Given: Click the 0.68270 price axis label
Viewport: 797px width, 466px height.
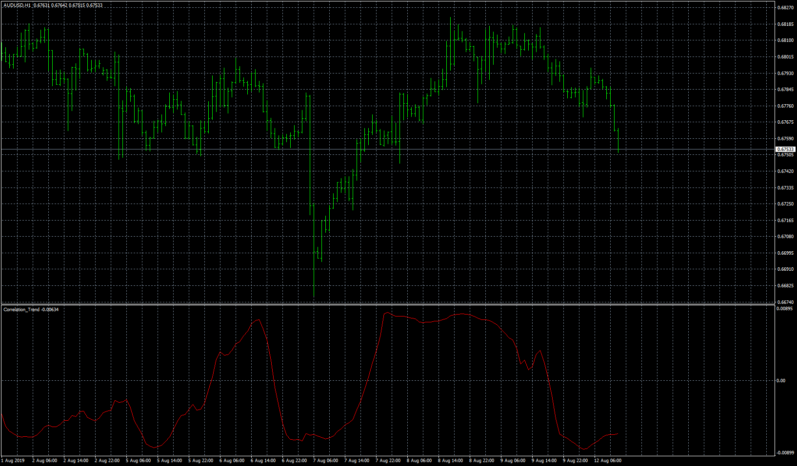Looking at the screenshot, I should click(x=785, y=8).
